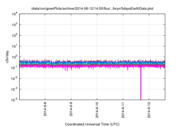Click the 10^-1 y-axis tick label
The width and height of the screenshot is (182, 127).
[x=14, y=68]
